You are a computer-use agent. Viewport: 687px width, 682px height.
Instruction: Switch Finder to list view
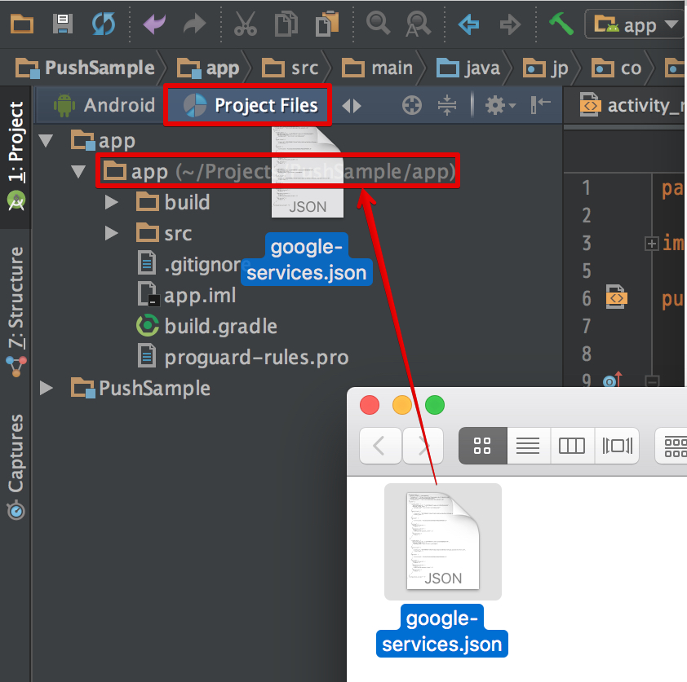(x=528, y=446)
